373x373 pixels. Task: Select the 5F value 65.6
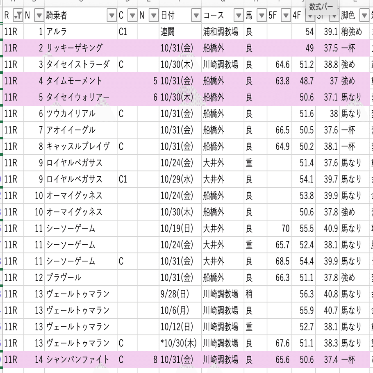coord(279,359)
